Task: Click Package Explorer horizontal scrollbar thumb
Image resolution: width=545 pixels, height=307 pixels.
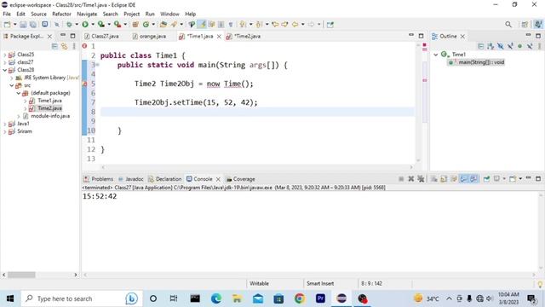Action: pos(21,275)
